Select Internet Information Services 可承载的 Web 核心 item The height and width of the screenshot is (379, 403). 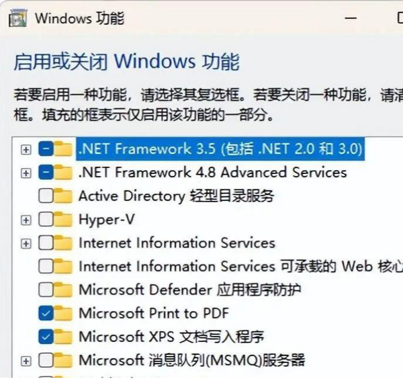[x=240, y=266]
